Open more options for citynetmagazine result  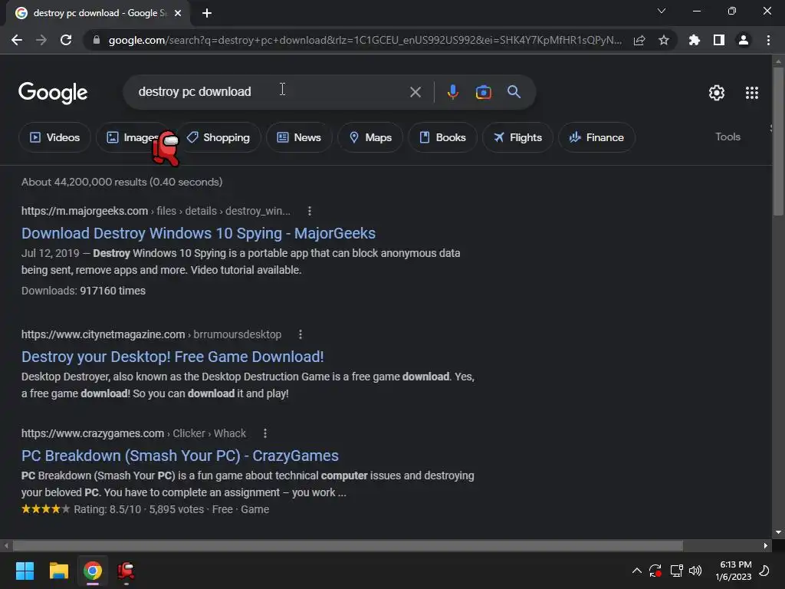point(301,334)
